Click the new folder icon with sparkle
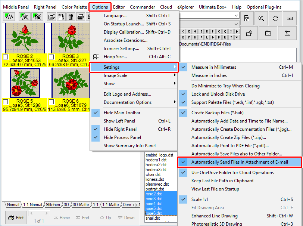The width and height of the screenshot is (303, 226). (249, 33)
